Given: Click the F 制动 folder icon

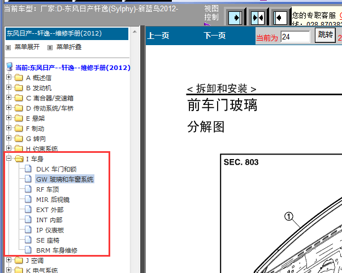Looking at the screenshot, I should 19,129.
